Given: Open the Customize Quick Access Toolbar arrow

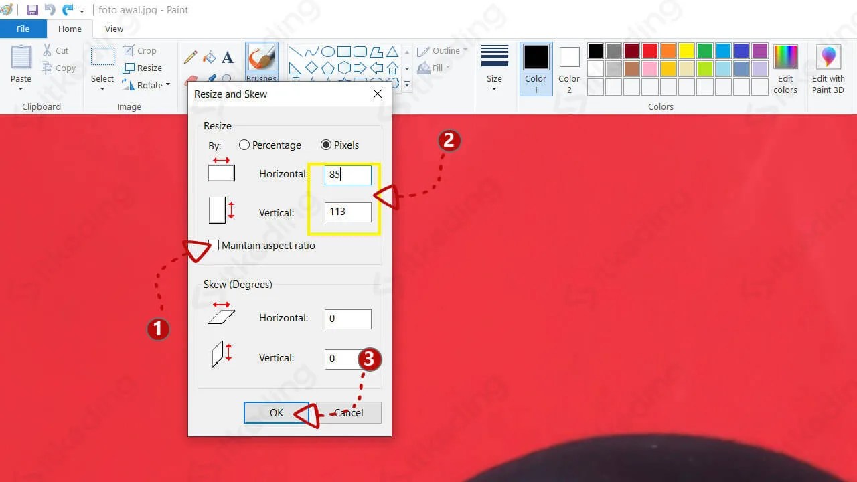Looking at the screenshot, I should (82, 11).
